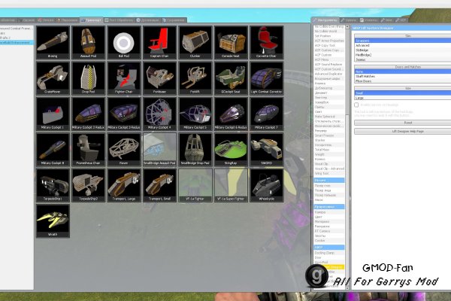This screenshot has width=451, height=301.
Task: Choose SlyBridge in the Skin list
Action: pos(403,50)
